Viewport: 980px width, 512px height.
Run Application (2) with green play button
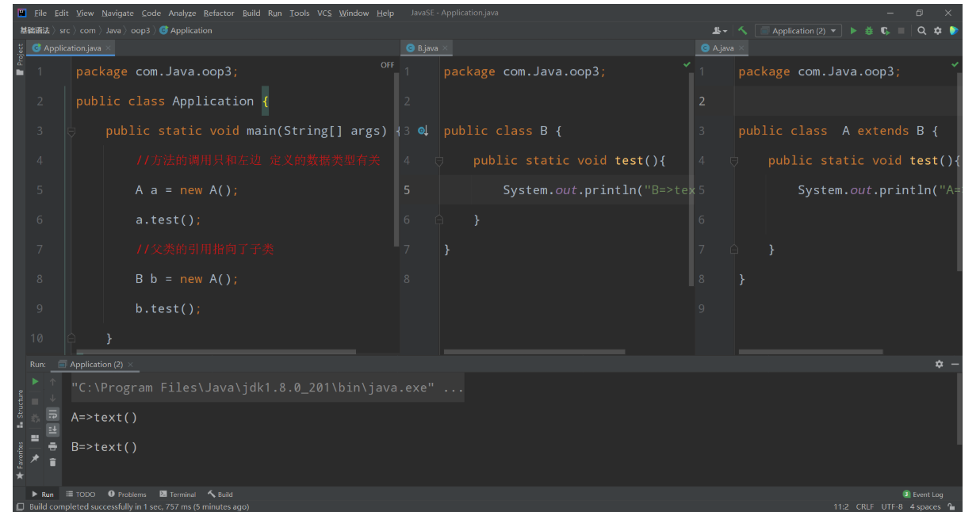tap(853, 31)
